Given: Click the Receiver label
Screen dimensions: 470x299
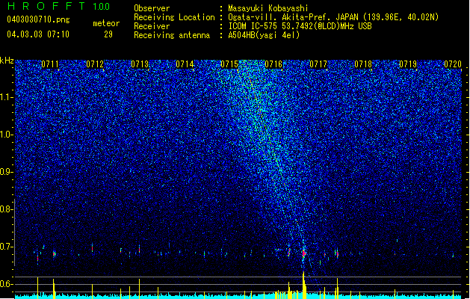Looking at the screenshot, I should pos(152,26).
